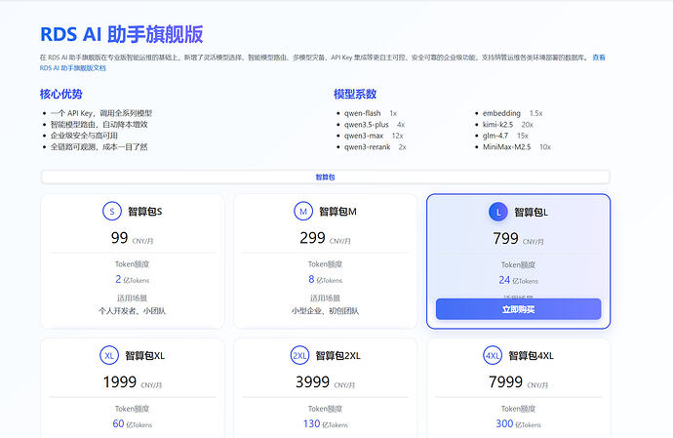Click the 智能模型路由，自动降本增效 bullet
This screenshot has height=438, width=673.
pos(99,125)
